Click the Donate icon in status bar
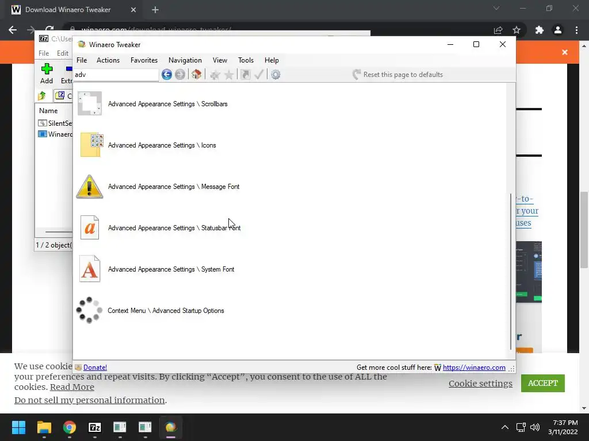The height and width of the screenshot is (441, 589). pos(78,367)
